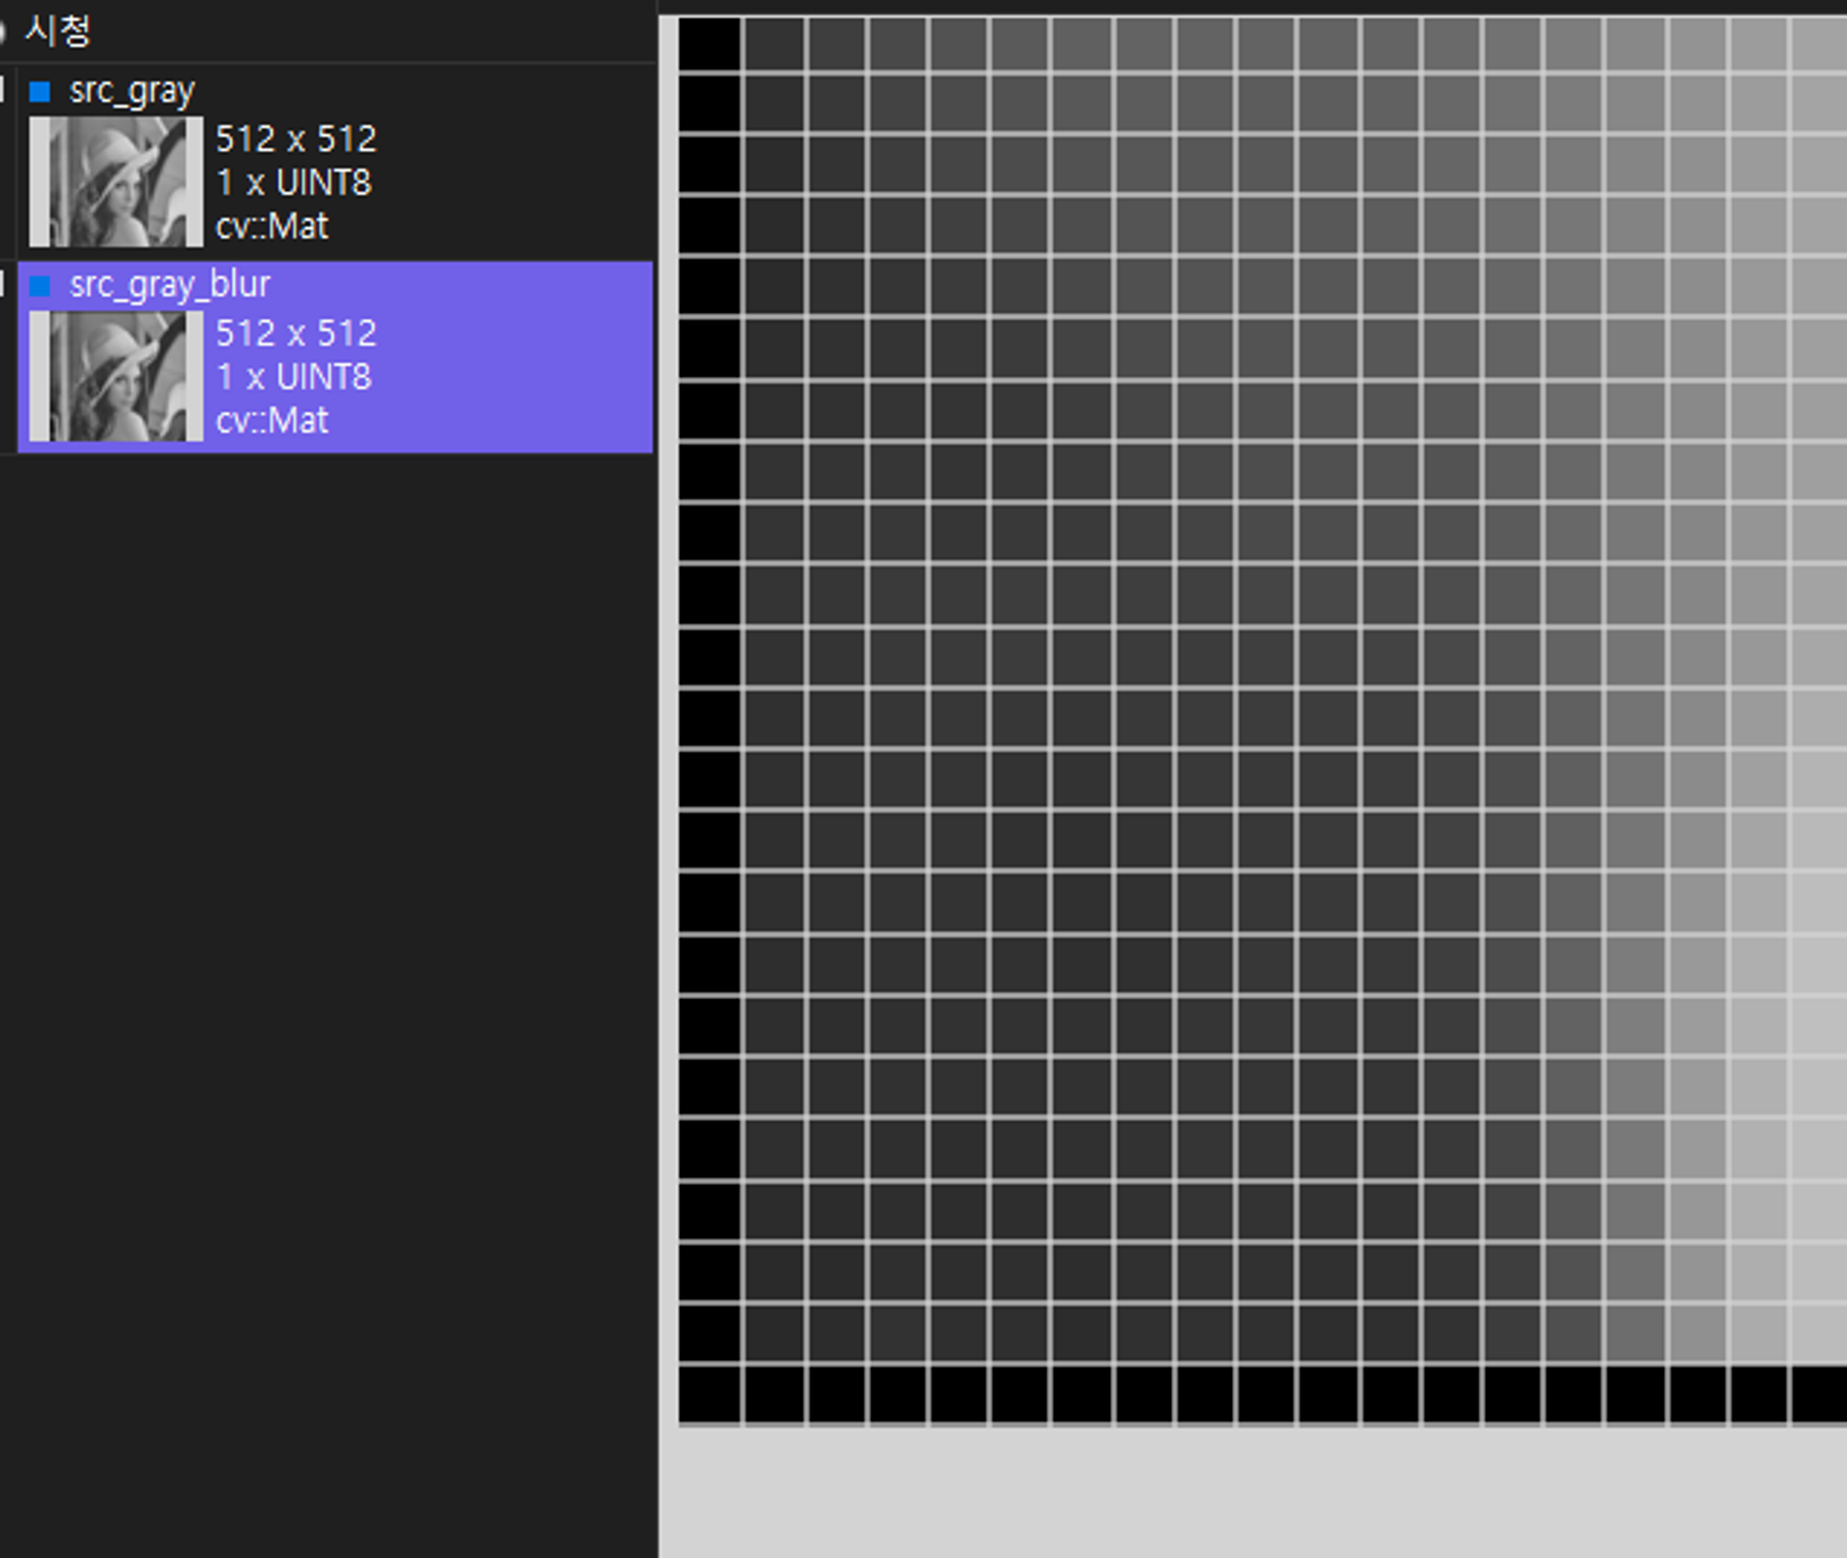This screenshot has width=1847, height=1558.
Task: Select the src_gray_blur variable name
Action: tap(170, 284)
